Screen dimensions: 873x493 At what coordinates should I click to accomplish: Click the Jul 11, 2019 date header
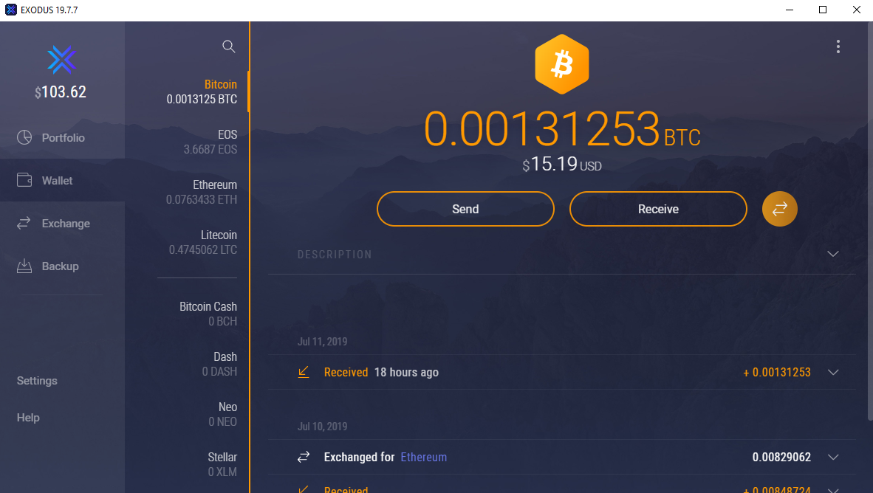point(322,342)
